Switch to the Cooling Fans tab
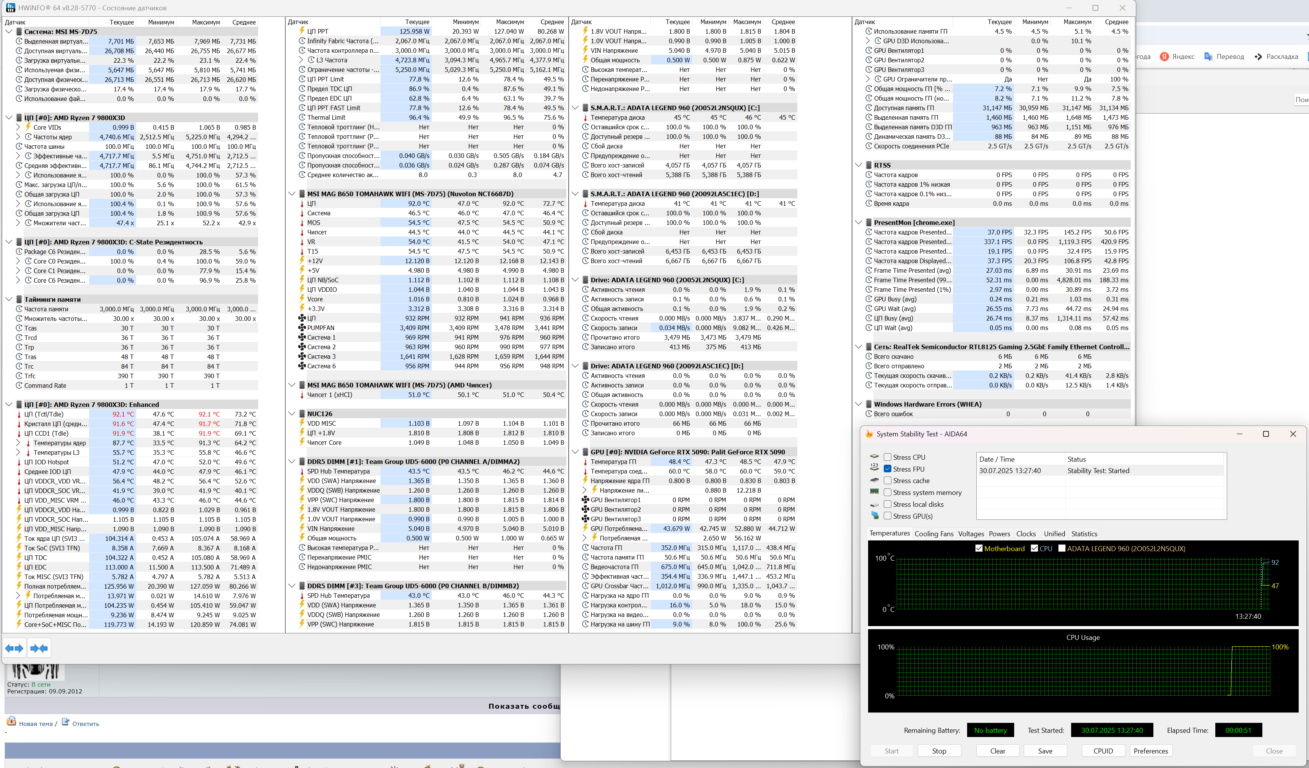 point(933,534)
